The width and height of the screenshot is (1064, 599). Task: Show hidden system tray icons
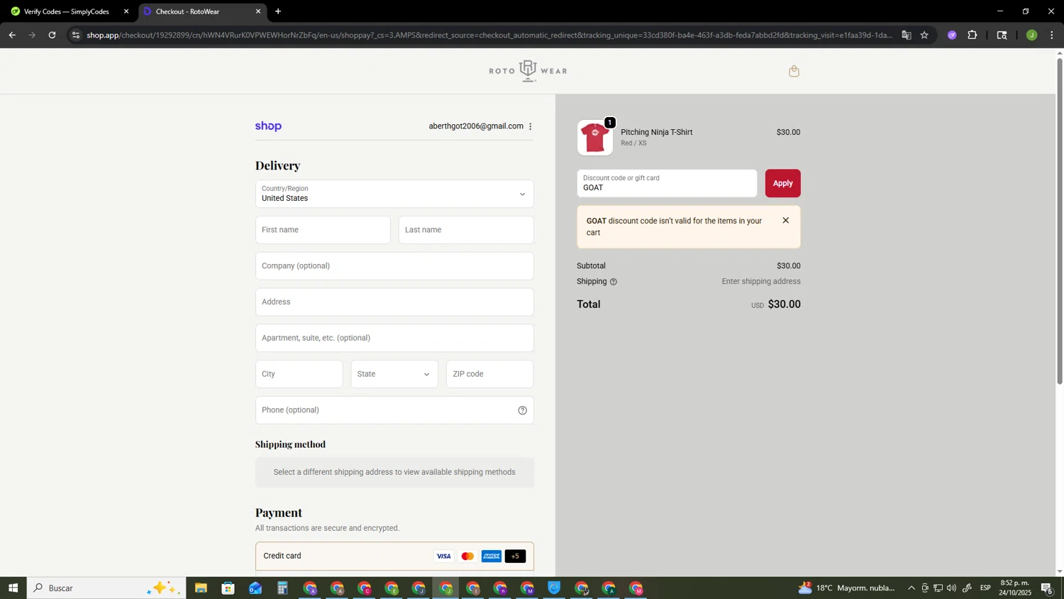tap(911, 588)
